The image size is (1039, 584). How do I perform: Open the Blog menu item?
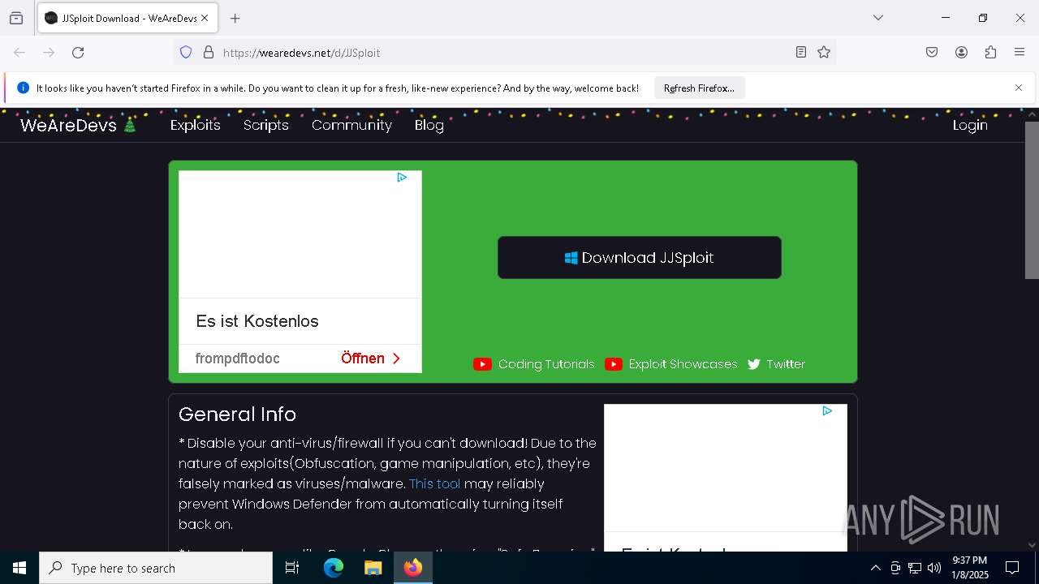[429, 126]
